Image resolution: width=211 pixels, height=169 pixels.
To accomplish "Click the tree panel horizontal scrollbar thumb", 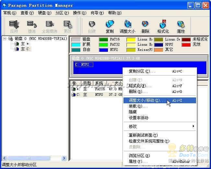I will point(29,158).
